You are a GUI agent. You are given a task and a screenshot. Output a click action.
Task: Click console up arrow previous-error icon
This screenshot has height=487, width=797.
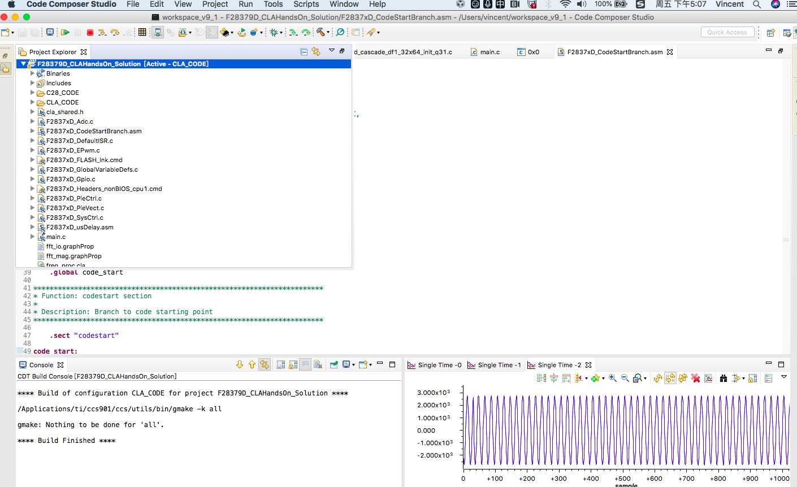point(252,364)
